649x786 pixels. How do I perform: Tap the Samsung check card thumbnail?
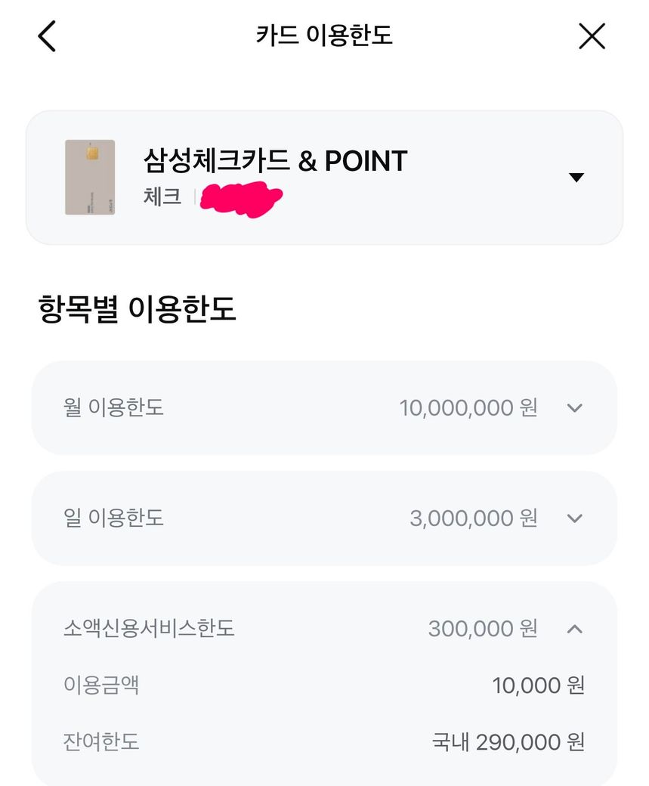click(90, 178)
